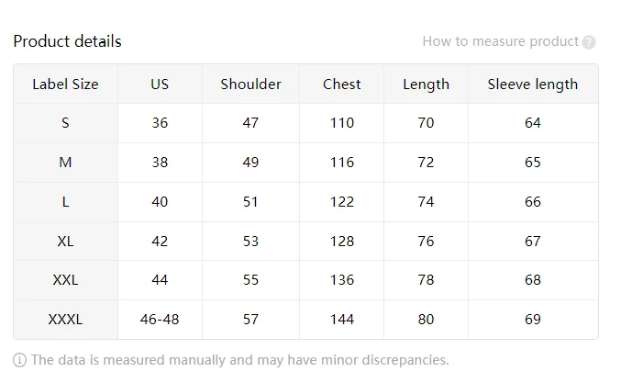This screenshot has height=383, width=621.
Task: Click the Product details heading
Action: pyautogui.click(x=67, y=41)
